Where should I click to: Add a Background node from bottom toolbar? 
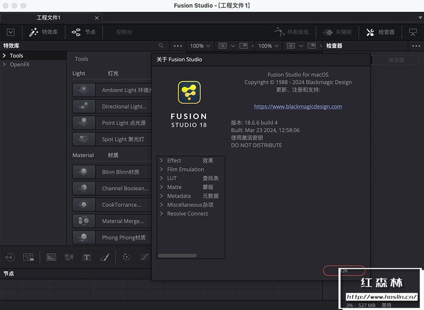pos(51,257)
